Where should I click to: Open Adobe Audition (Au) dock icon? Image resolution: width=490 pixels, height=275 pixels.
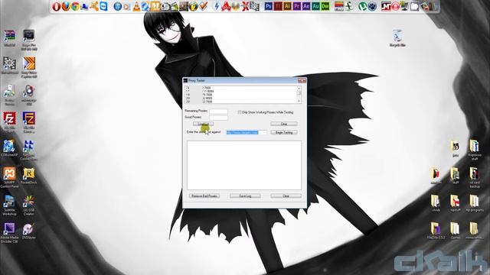pos(315,6)
